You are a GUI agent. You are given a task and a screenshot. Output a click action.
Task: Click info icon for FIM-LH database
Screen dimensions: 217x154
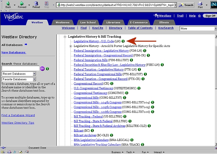(145, 51)
